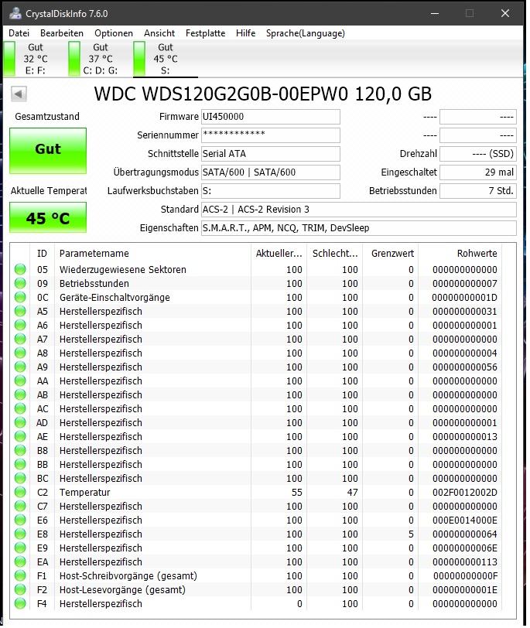Click the green status icon for ID AA
Image resolution: width=530 pixels, height=628 pixels.
pos(20,381)
